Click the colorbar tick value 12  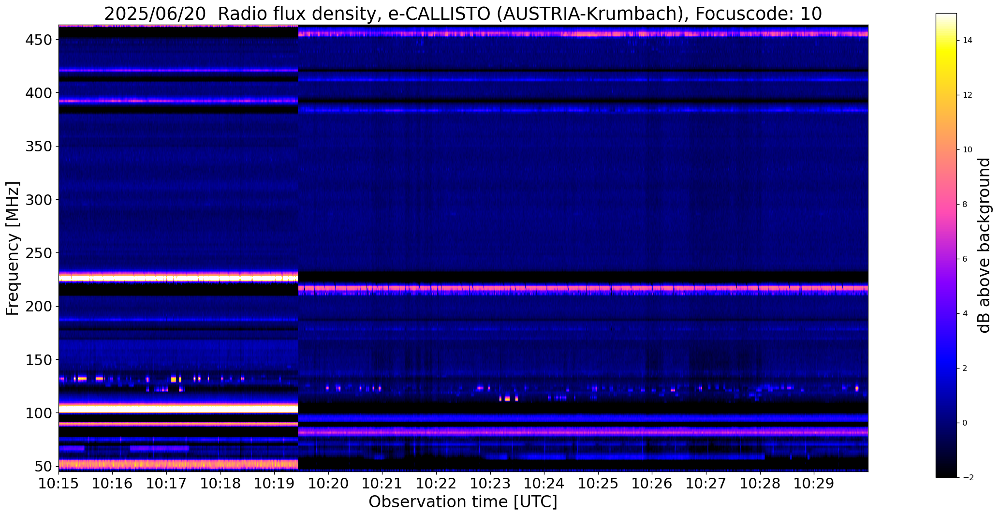(x=967, y=95)
